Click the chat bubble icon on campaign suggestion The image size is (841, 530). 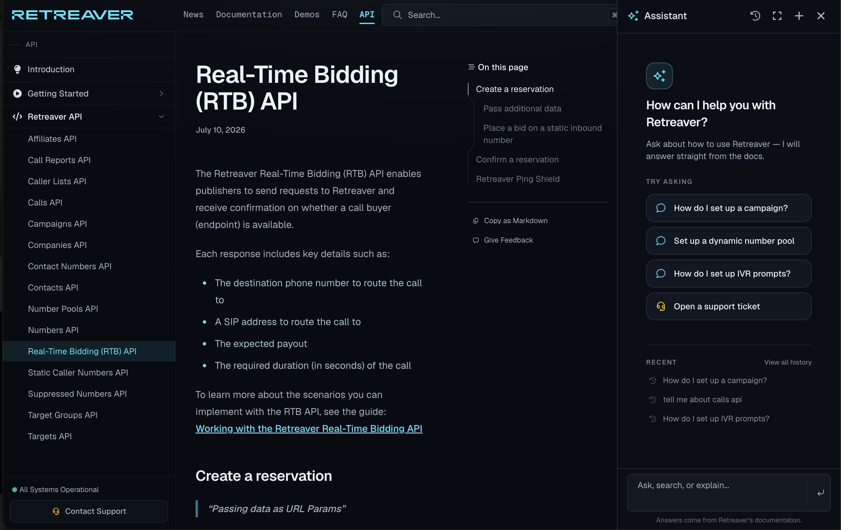661,208
